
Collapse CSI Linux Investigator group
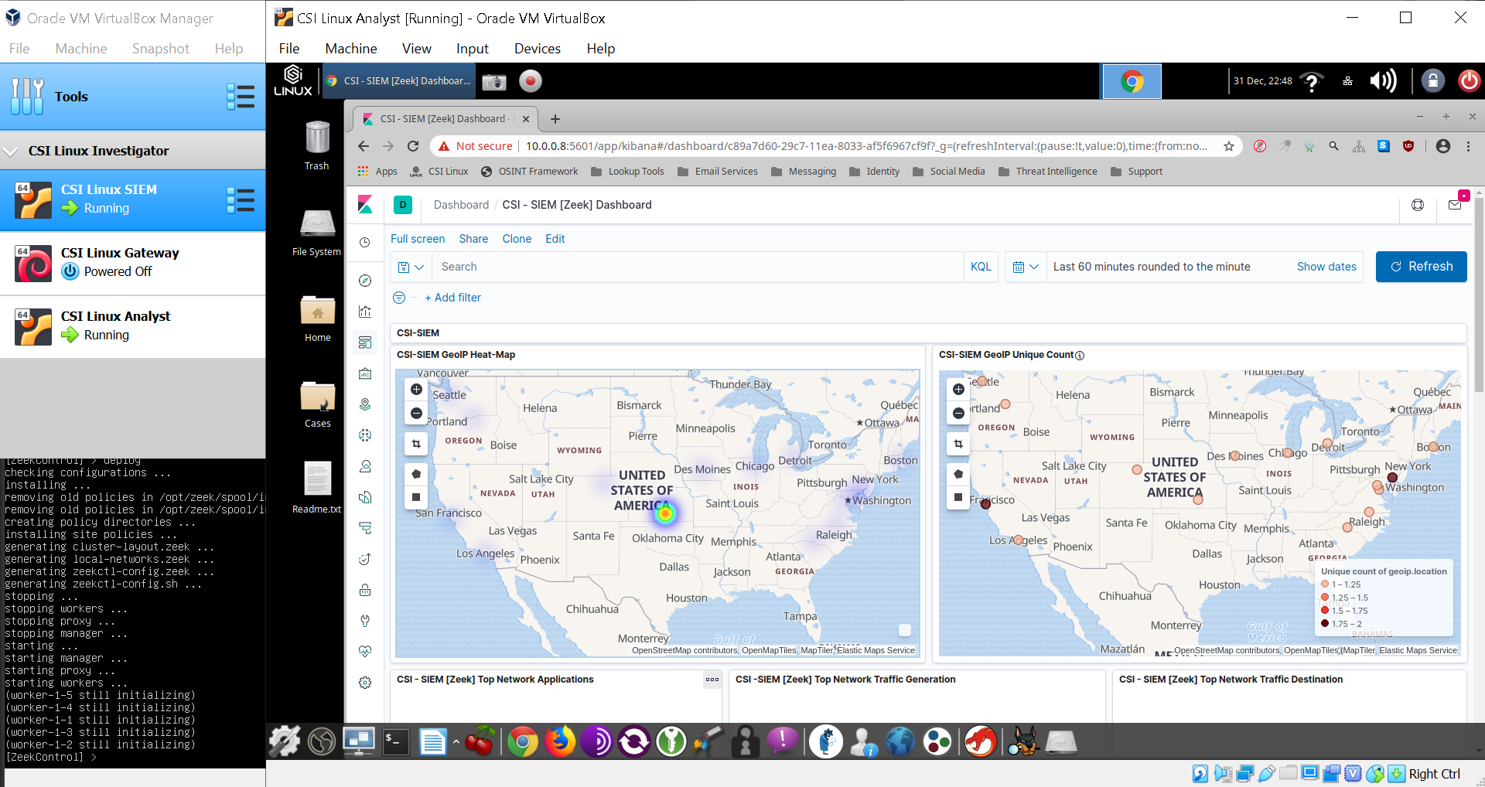tap(11, 151)
